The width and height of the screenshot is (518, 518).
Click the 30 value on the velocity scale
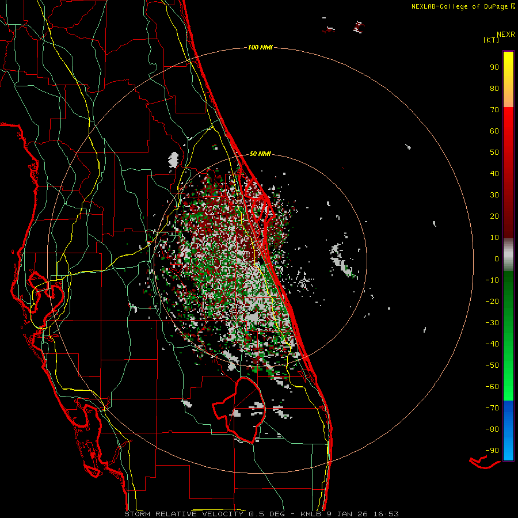(x=494, y=195)
